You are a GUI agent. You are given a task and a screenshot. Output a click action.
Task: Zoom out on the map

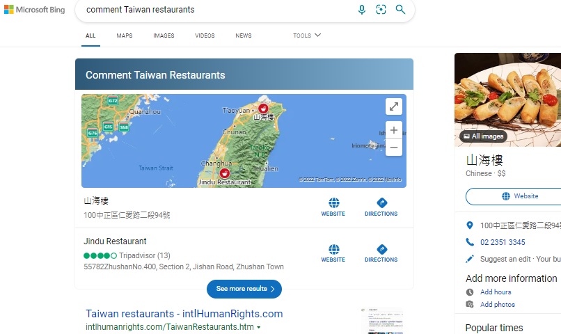[393, 148]
